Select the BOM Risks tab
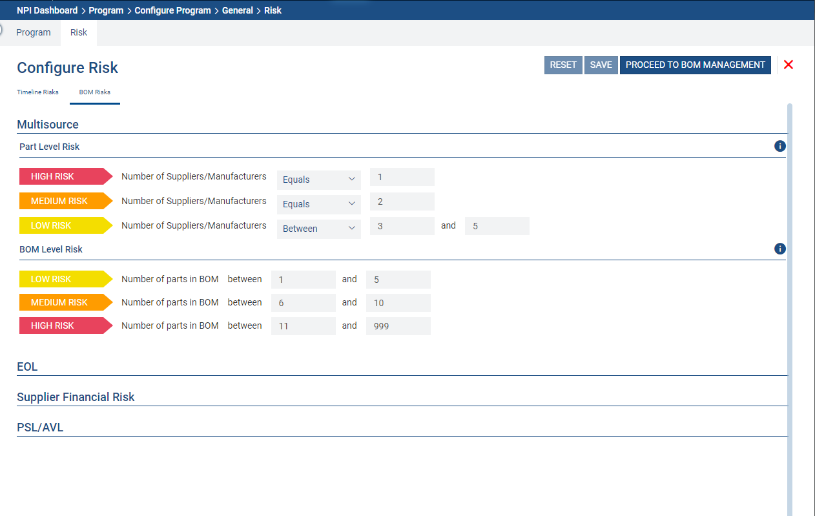The image size is (815, 516). 94,92
